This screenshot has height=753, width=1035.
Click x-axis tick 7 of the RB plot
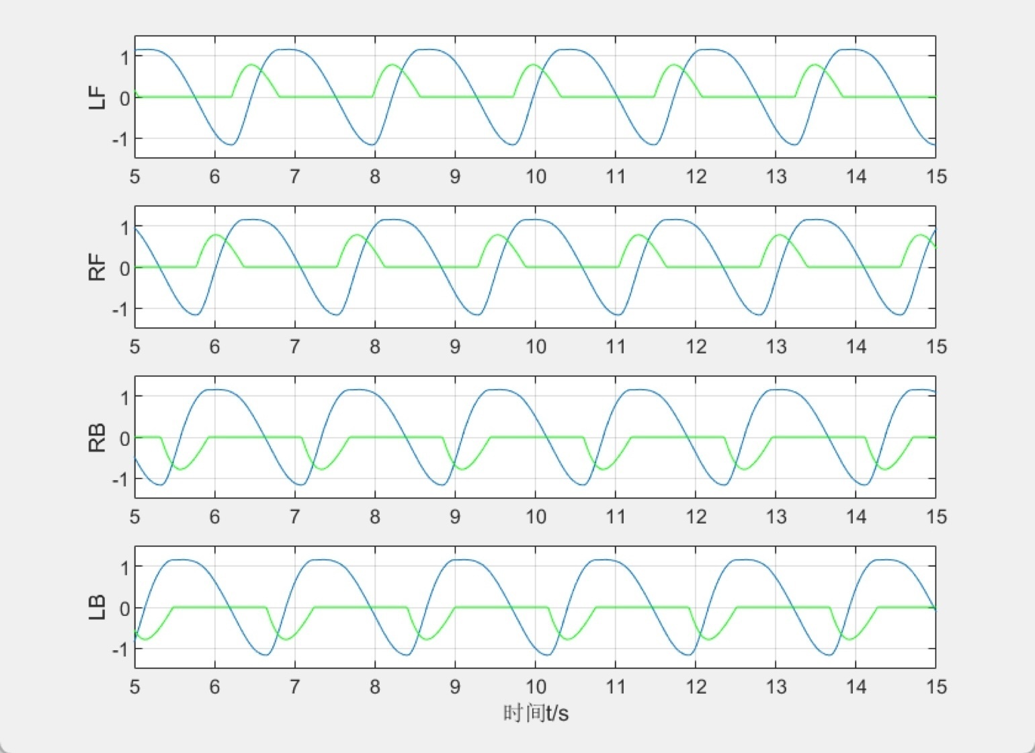295,517
